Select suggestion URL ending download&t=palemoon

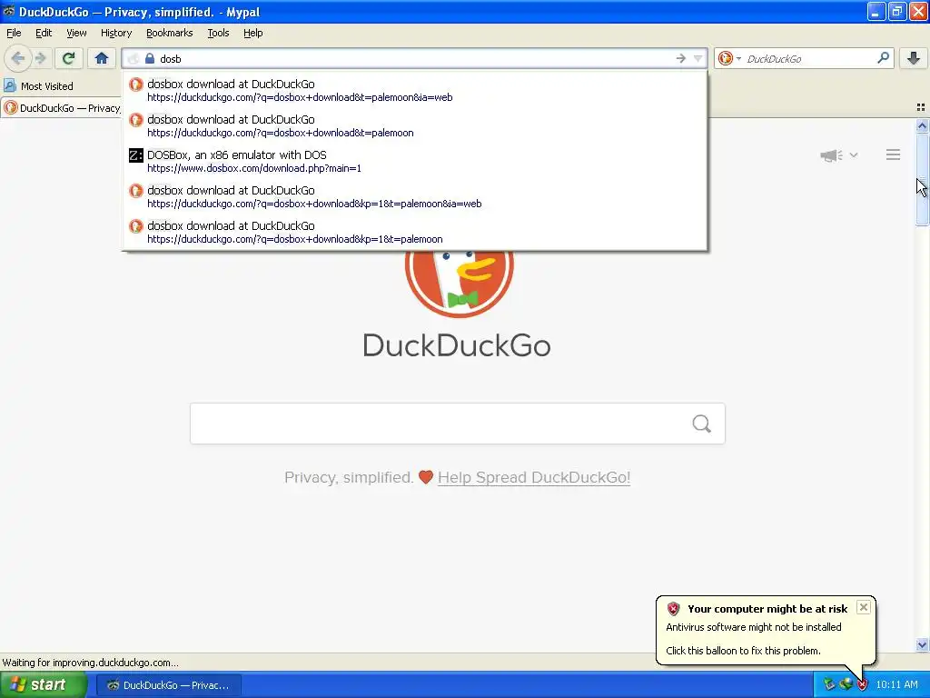pyautogui.click(x=414, y=125)
